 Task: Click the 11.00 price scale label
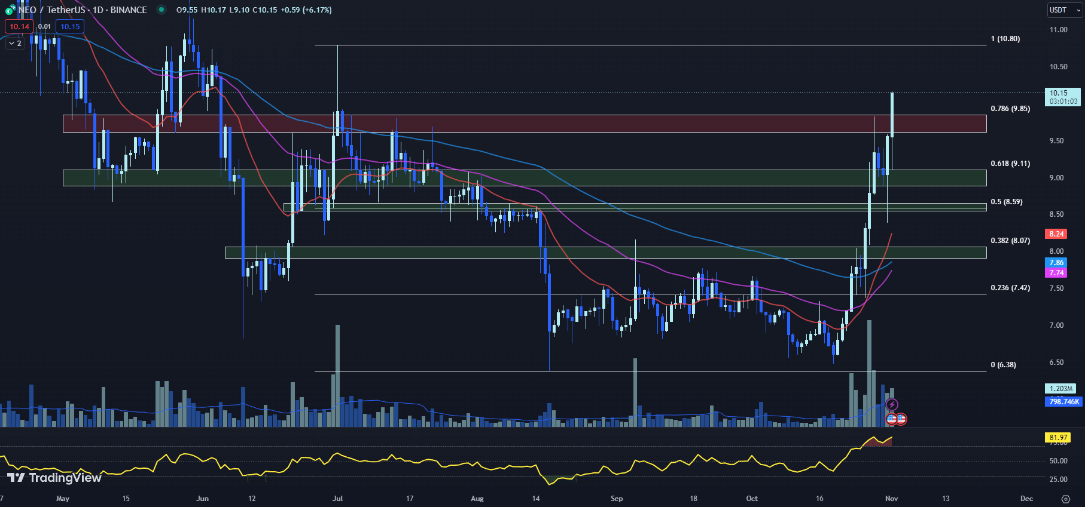coord(1058,30)
